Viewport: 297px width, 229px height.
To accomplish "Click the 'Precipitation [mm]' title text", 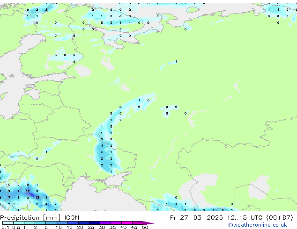I will [x=30, y=218].
